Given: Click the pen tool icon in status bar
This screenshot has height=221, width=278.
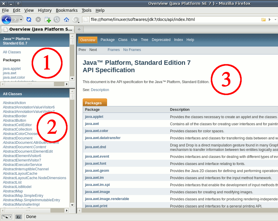Looking at the screenshot, I should click(5, 217).
